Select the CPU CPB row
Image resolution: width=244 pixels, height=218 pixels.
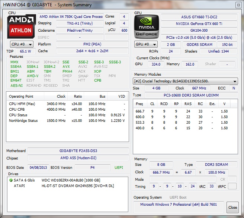point(67,110)
